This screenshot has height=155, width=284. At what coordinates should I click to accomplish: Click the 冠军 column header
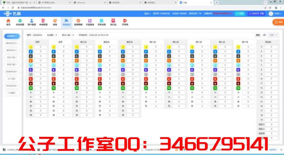click(37, 42)
